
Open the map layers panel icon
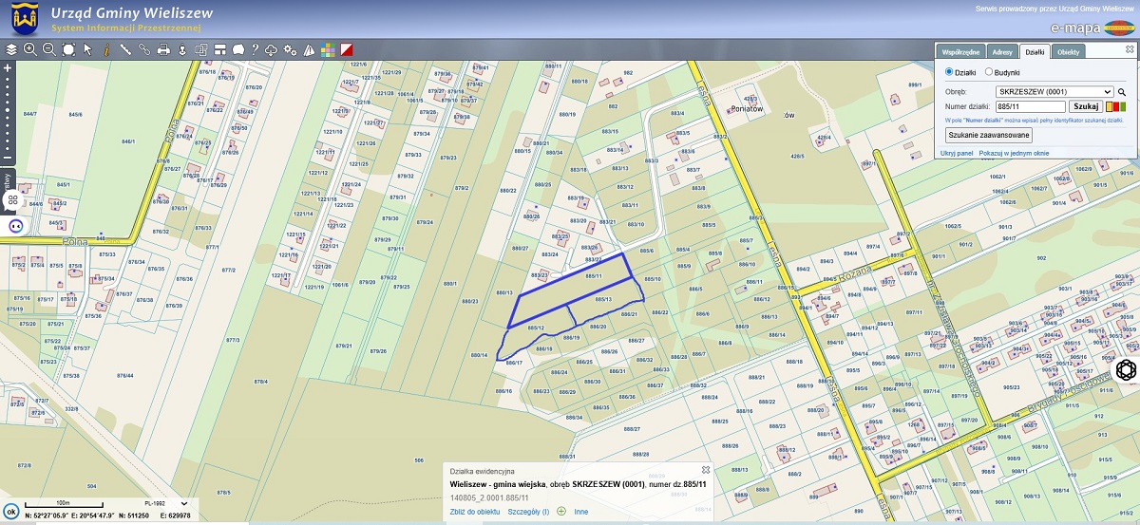(11, 49)
